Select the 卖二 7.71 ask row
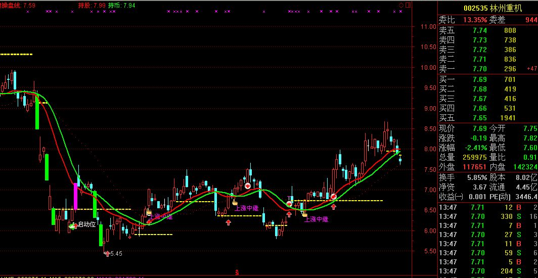Screen dimensions: 538x278 (x=488, y=59)
